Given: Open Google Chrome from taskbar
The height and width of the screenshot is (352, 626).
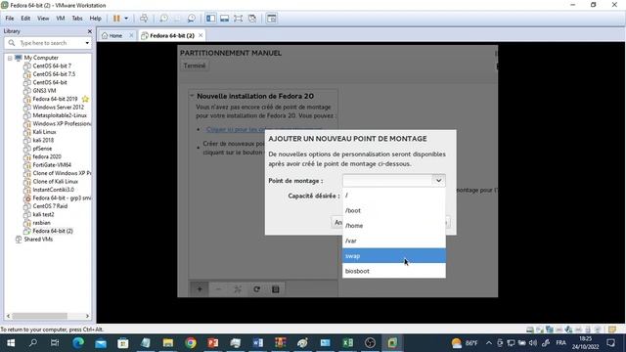Looking at the screenshot, I should point(191,343).
